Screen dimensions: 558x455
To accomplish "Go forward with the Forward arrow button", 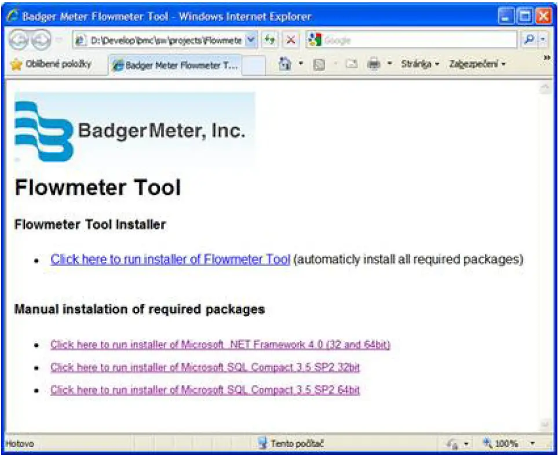I will point(41,40).
